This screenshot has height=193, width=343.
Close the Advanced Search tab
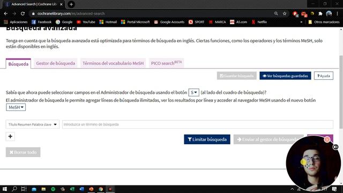pyautogui.click(x=61, y=4)
